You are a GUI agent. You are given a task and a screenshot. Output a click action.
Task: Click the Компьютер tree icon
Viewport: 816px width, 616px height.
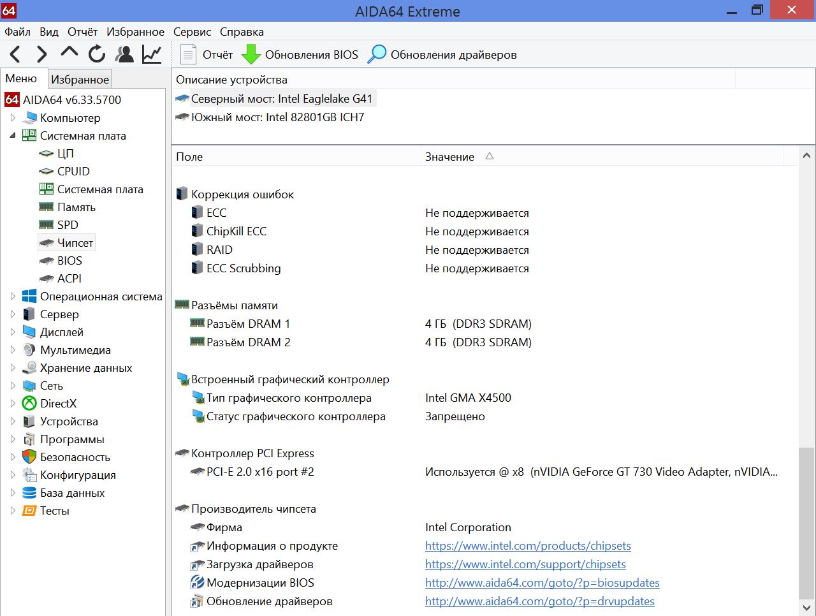pos(30,118)
